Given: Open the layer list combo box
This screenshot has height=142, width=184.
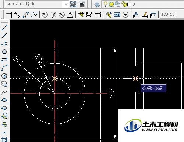Looking at the screenshot, I should pos(143,4).
